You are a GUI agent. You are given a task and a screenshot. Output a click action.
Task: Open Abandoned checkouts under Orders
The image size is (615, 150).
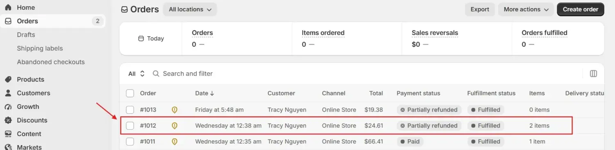click(x=51, y=62)
